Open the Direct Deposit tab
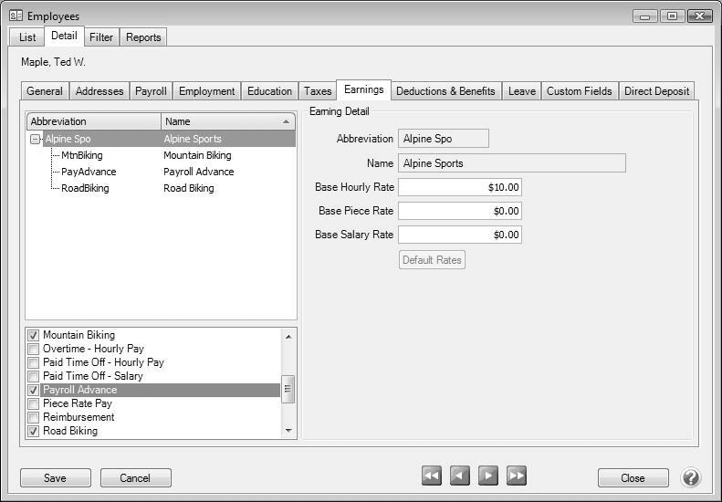Viewport: 722px width, 502px height. pos(657,91)
